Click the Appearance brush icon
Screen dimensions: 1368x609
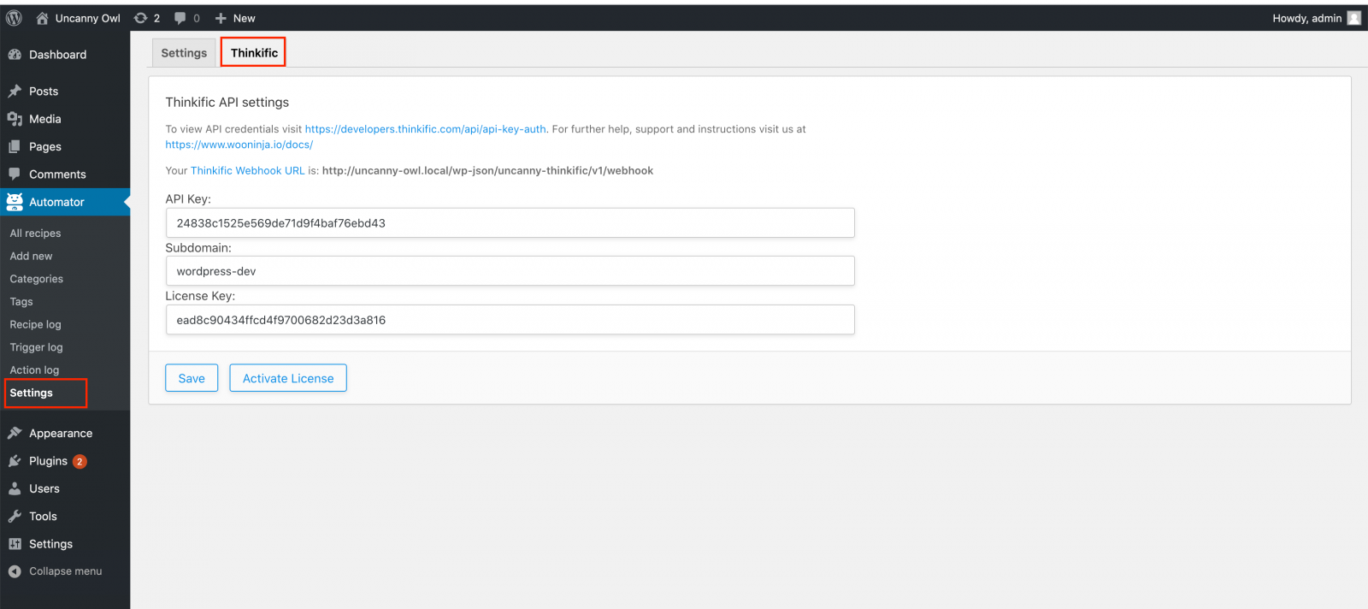point(15,433)
